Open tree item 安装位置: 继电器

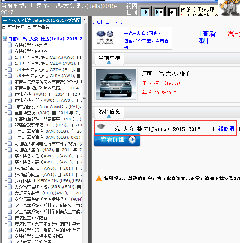(x=31, y=51)
